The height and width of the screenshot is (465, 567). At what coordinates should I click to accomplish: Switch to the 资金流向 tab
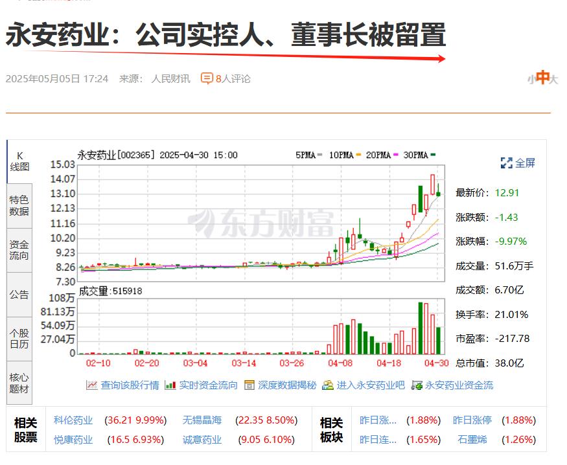pyautogui.click(x=19, y=250)
